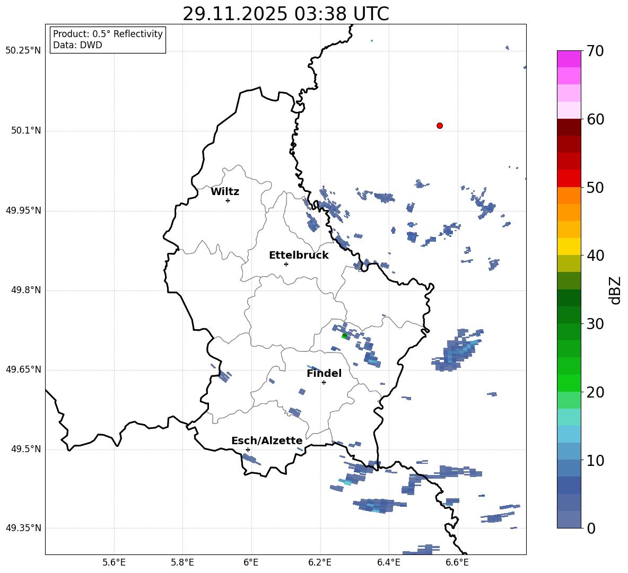This screenshot has width=628, height=573.
Task: Click the 5.8°E longitude label
Action: 182,563
